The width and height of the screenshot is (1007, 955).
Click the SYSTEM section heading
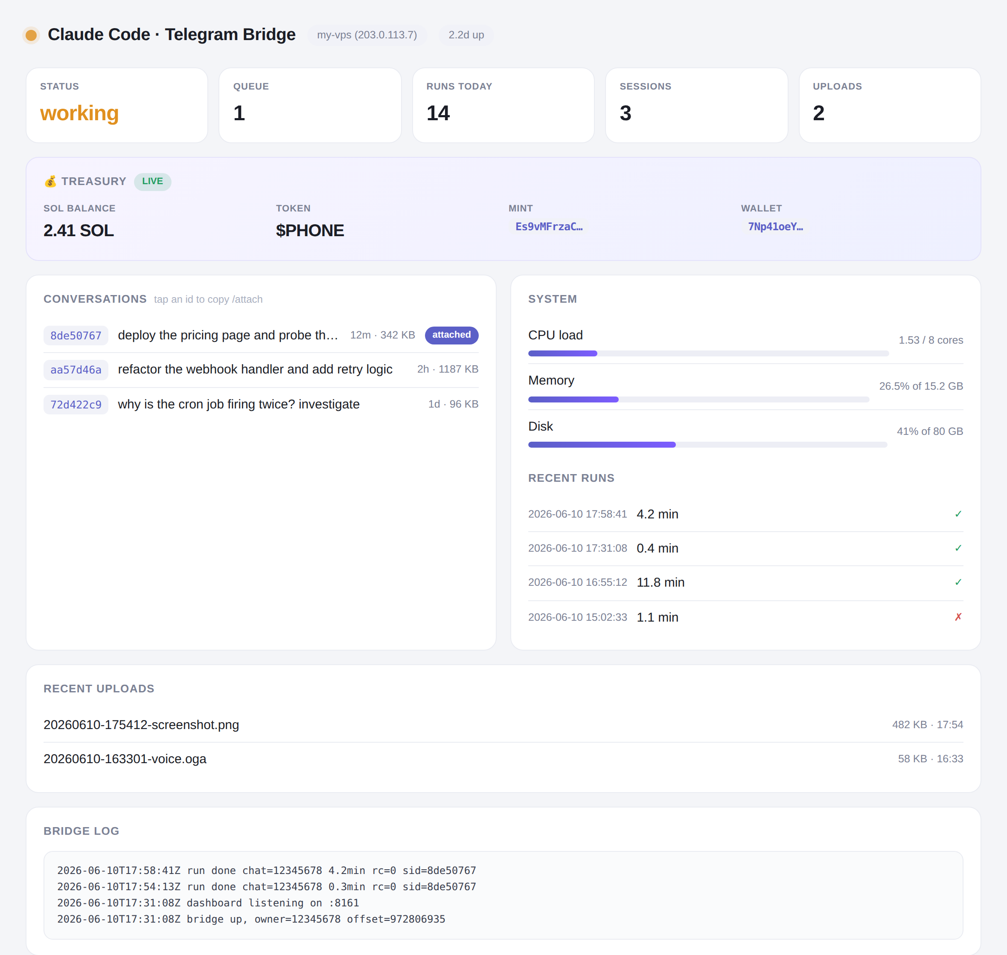tap(552, 299)
